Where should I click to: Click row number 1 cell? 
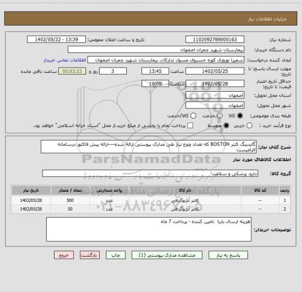[285, 200]
